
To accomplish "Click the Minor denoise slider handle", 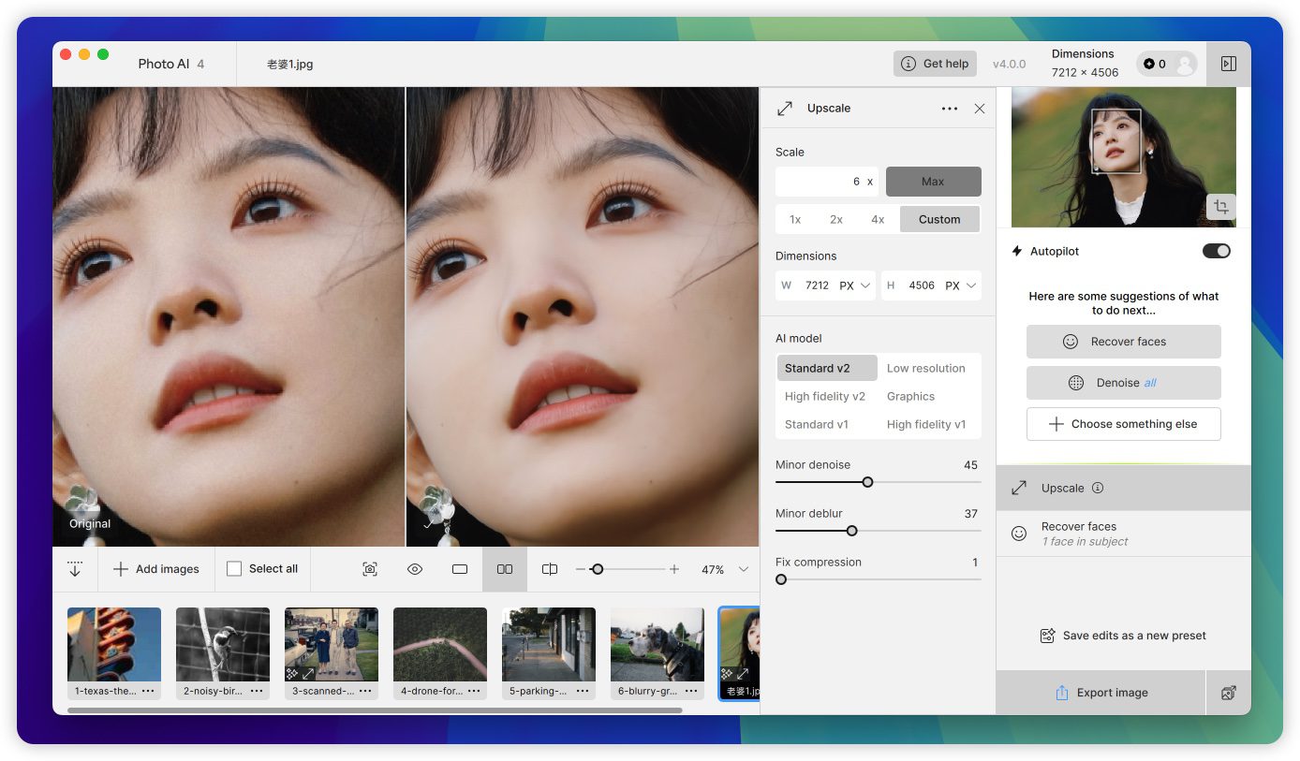I will (867, 482).
